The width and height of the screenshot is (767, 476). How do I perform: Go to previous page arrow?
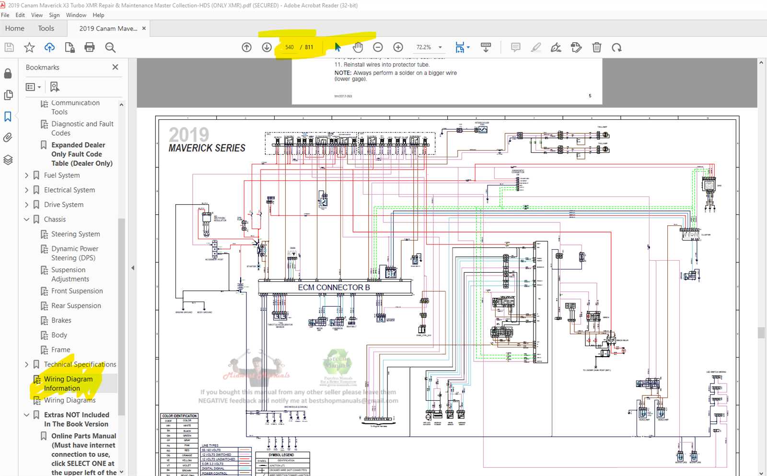(x=246, y=47)
